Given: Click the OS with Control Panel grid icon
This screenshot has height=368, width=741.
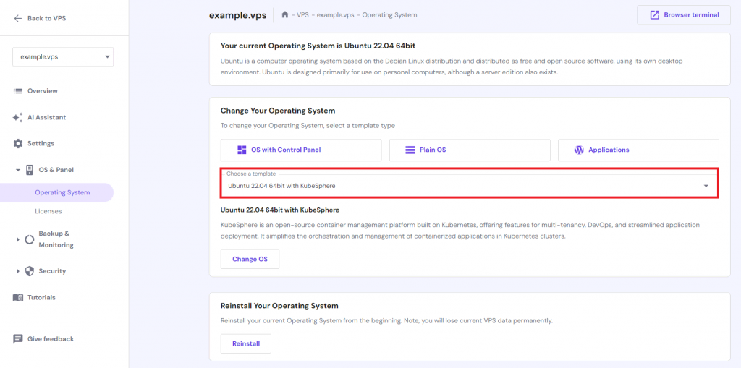Looking at the screenshot, I should (242, 150).
